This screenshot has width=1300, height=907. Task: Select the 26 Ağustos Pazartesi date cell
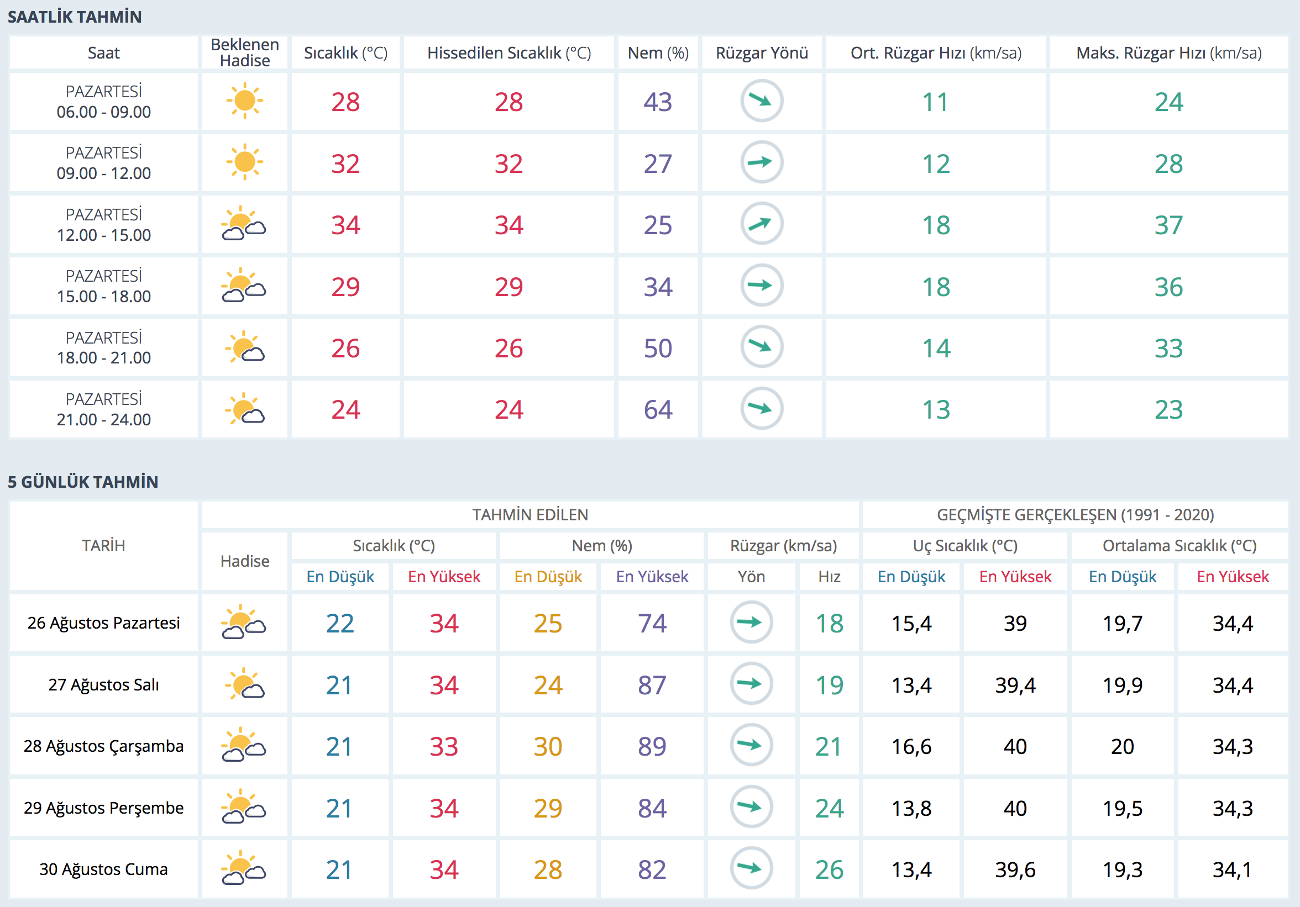click(x=103, y=623)
